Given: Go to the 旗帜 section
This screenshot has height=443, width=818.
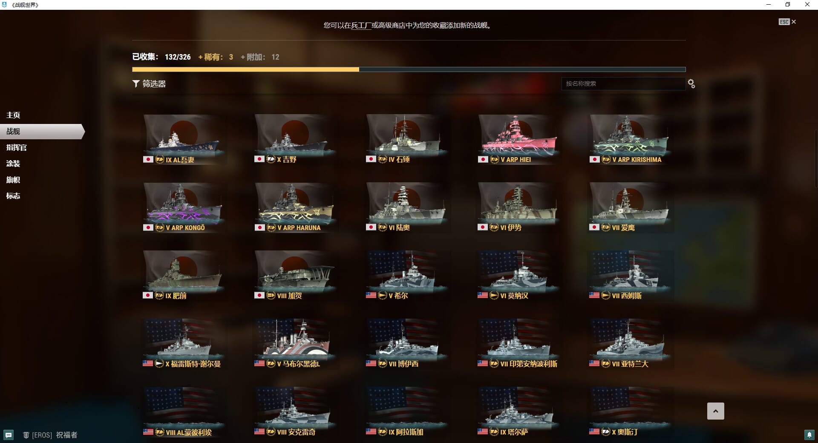Looking at the screenshot, I should (13, 180).
